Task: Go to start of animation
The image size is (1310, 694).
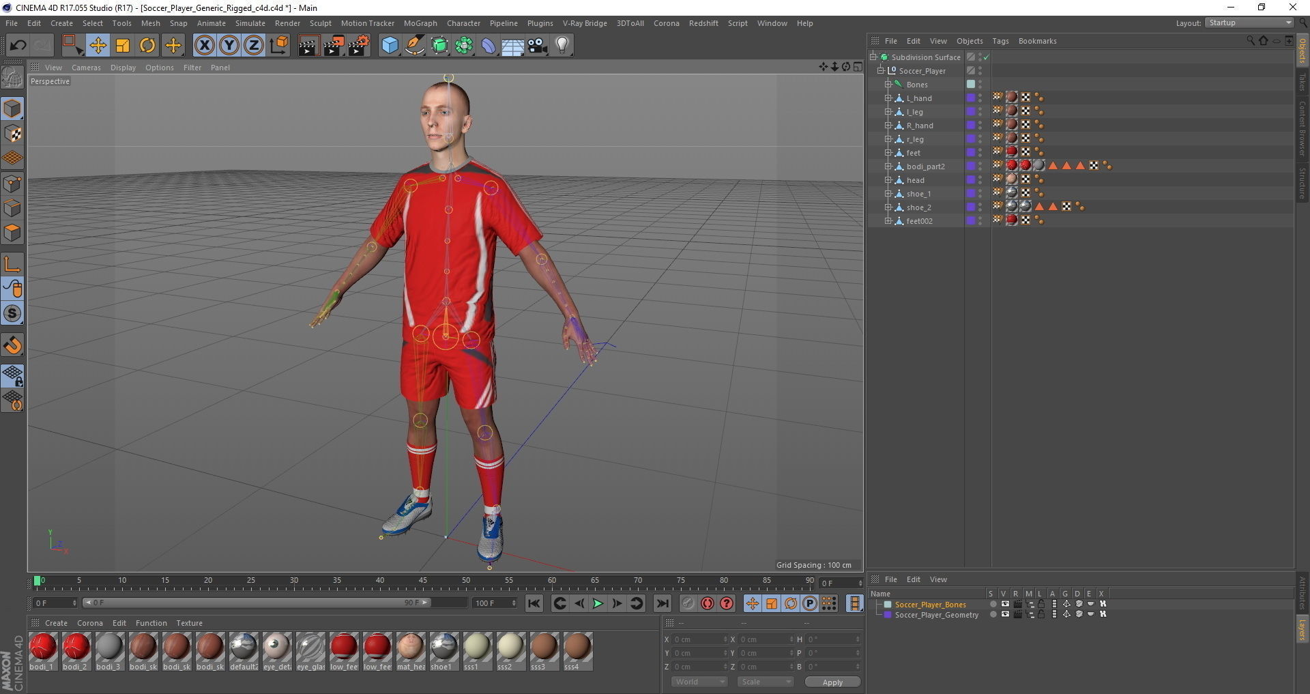Action: tap(534, 603)
